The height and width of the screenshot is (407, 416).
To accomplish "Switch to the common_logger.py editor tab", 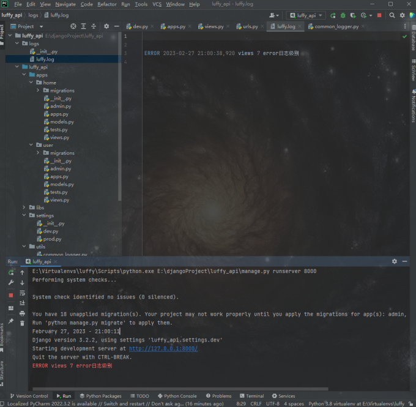I will click(x=336, y=26).
